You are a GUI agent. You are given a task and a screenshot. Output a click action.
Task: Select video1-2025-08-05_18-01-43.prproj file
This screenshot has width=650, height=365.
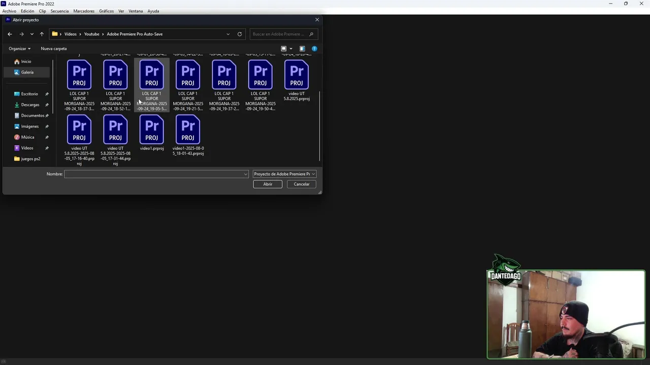click(188, 135)
